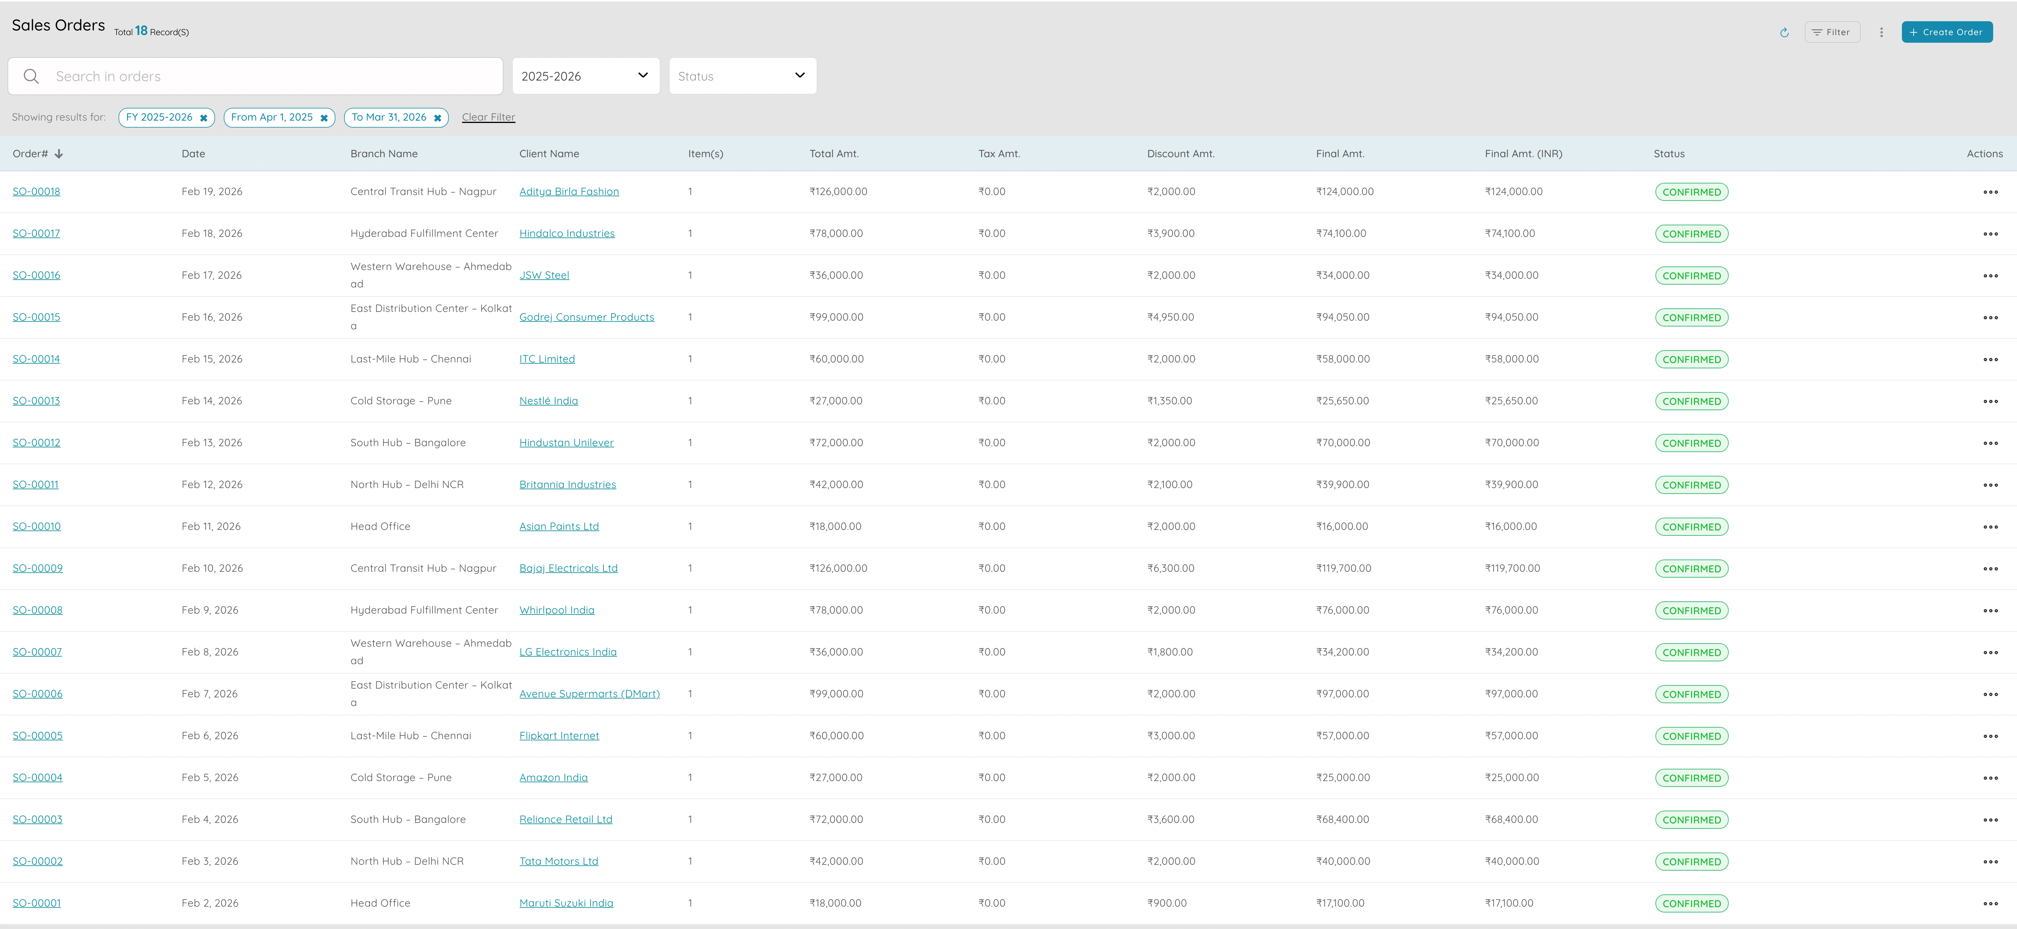Image resolution: width=2017 pixels, height=929 pixels.
Task: Open actions menu for order SO-00018
Action: tap(1990, 192)
